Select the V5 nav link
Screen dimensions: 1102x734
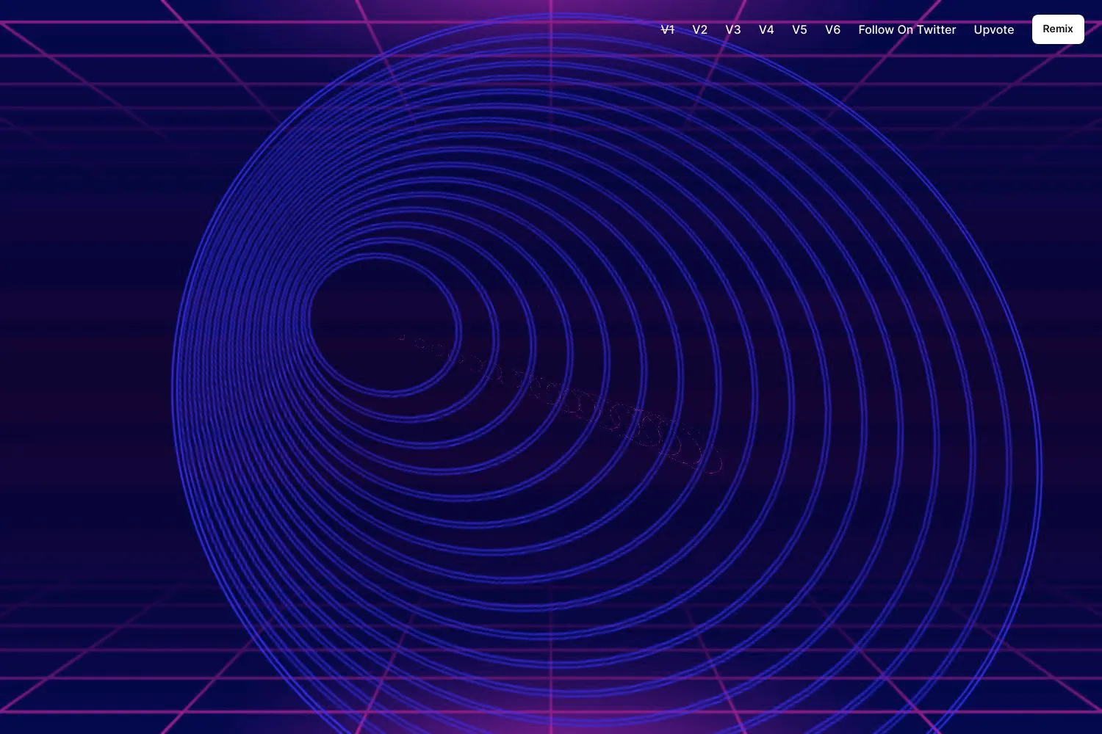(x=799, y=29)
